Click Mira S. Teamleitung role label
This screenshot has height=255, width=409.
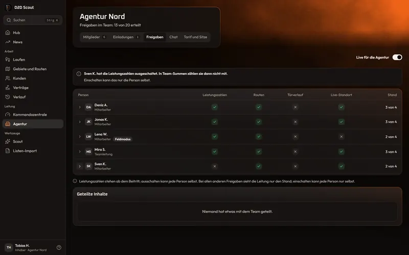[x=103, y=155]
